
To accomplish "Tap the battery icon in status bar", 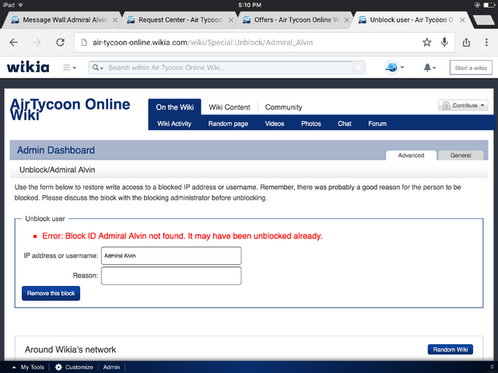I will tap(489, 5).
